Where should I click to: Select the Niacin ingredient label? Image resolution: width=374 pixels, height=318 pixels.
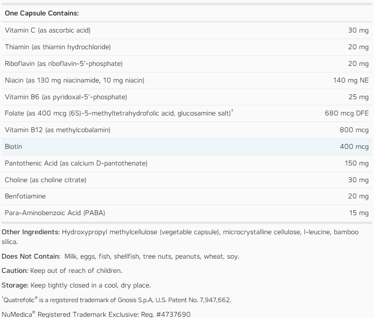click(x=74, y=81)
